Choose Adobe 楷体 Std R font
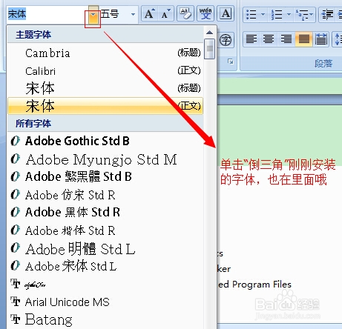342x329 pixels. [105, 230]
